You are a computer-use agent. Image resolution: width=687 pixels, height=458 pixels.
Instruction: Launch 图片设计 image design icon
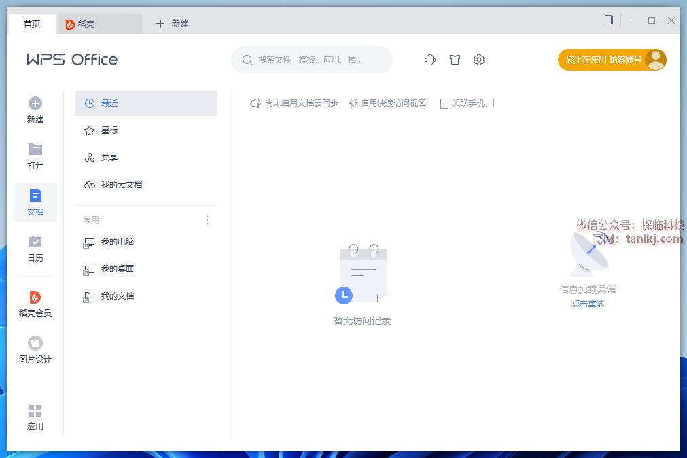(35, 343)
